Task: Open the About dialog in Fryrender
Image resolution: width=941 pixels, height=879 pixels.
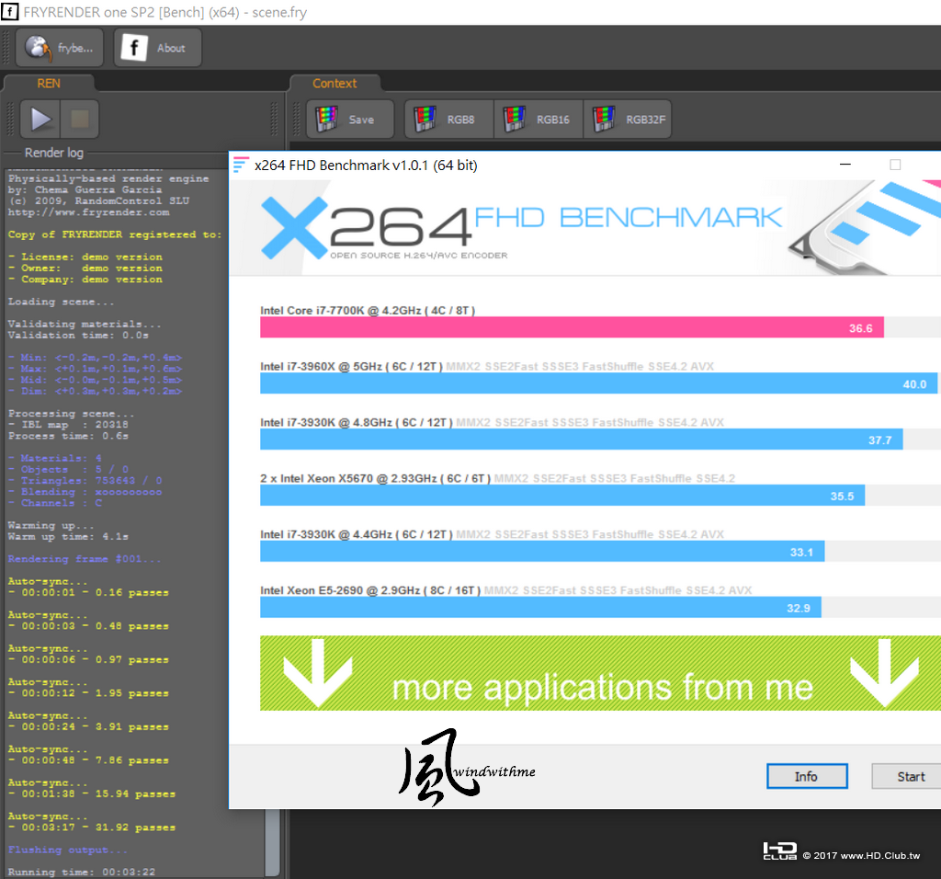Action: pos(157,48)
